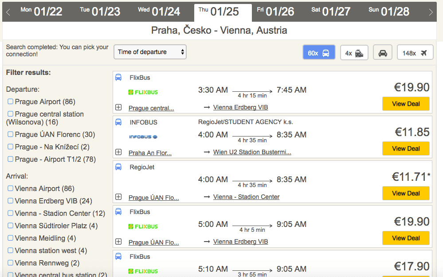Click RegioJet/STUDENT AGENCY k.s. text
443x277 pixels.
pyautogui.click(x=246, y=122)
